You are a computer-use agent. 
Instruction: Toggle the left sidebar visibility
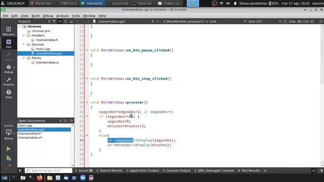20,170
